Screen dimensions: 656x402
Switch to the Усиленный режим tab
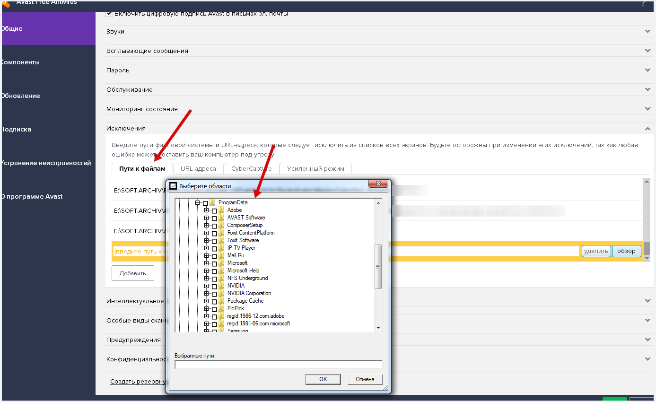point(315,169)
